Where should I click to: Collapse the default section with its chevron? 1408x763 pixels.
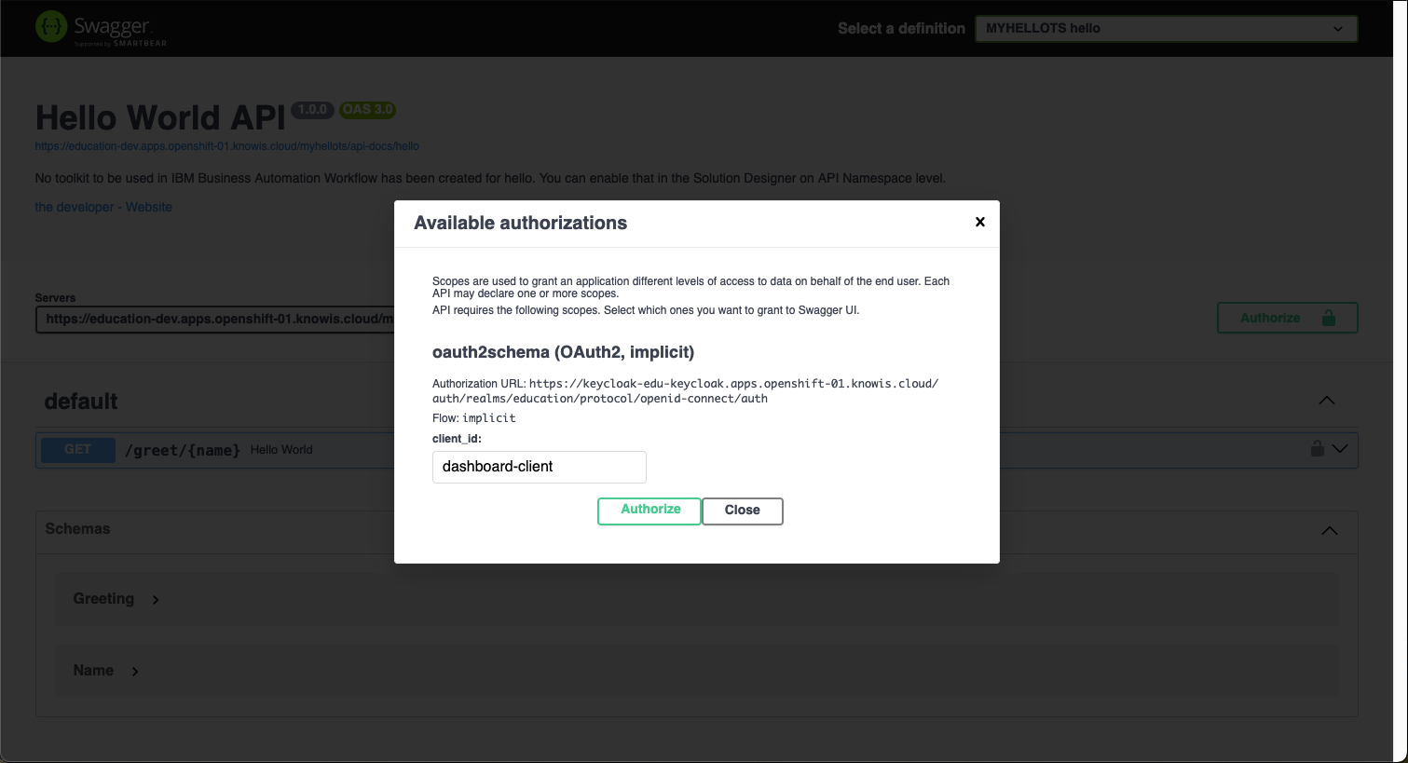[x=1327, y=400]
